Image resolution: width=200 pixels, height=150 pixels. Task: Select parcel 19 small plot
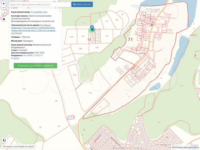pyautogui.click(x=71, y=117)
